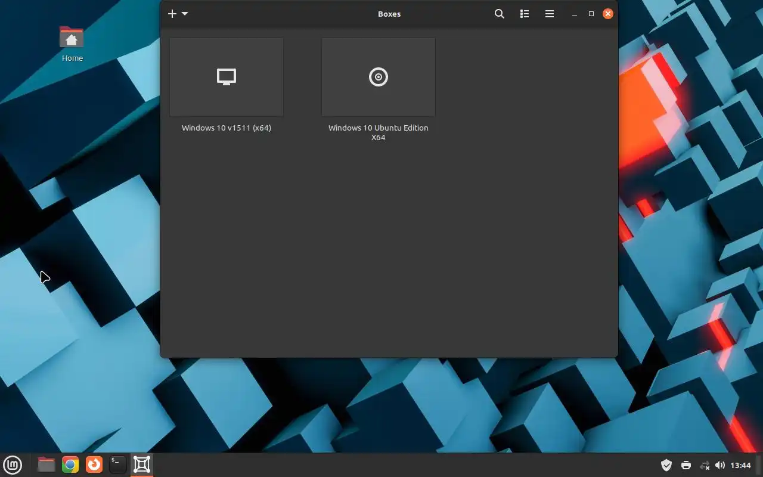Screen dimensions: 763x477
Task: Open the Terminal from the taskbar
Action: point(118,464)
